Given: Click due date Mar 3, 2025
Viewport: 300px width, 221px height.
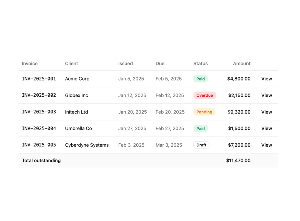Looking at the screenshot, I should [x=169, y=145].
